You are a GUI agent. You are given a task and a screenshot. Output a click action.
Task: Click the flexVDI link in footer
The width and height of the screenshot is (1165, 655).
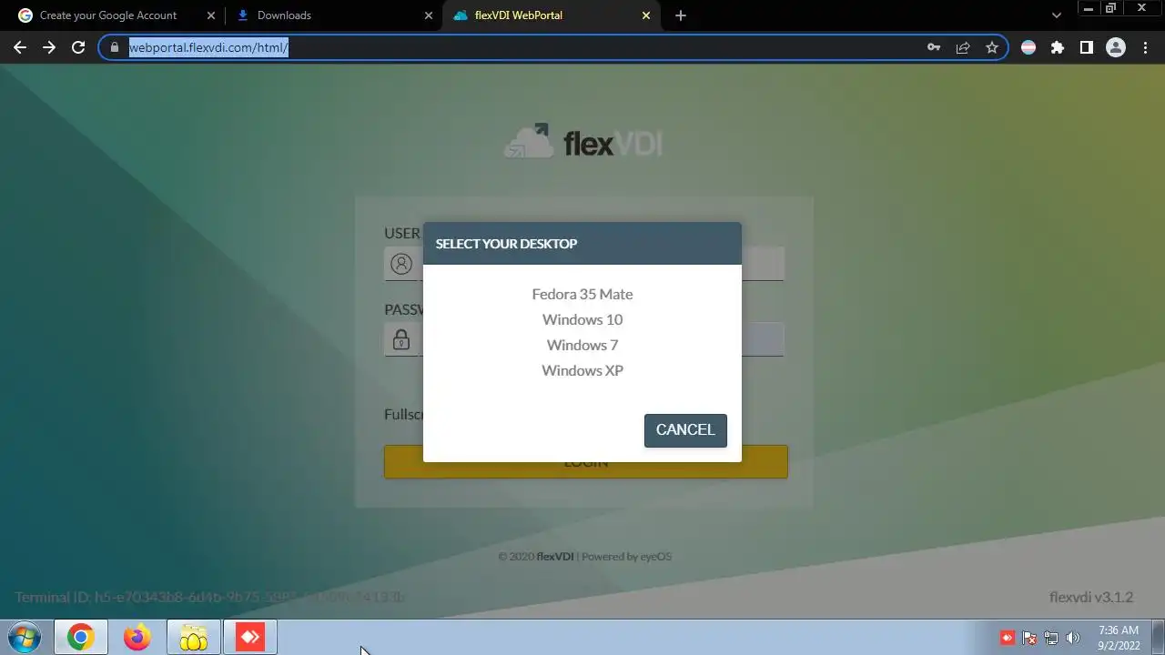555,557
